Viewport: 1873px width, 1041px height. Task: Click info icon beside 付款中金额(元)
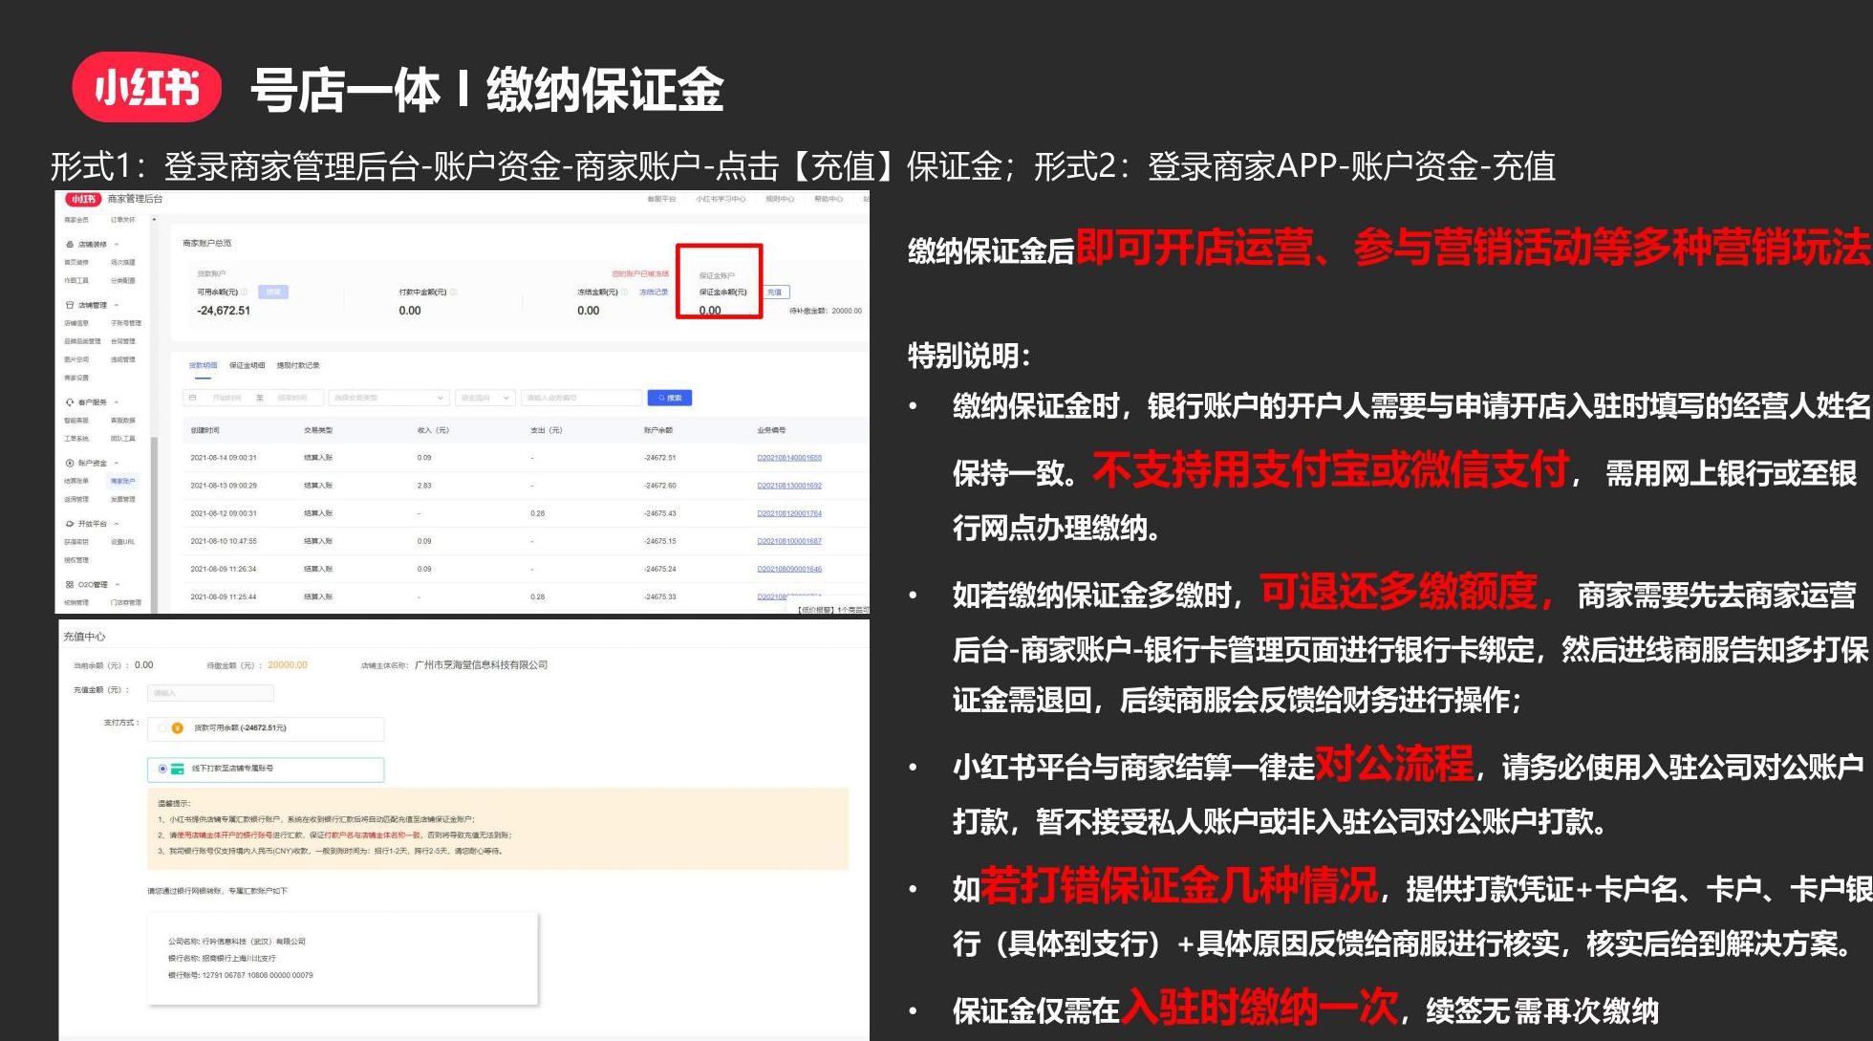click(x=453, y=292)
